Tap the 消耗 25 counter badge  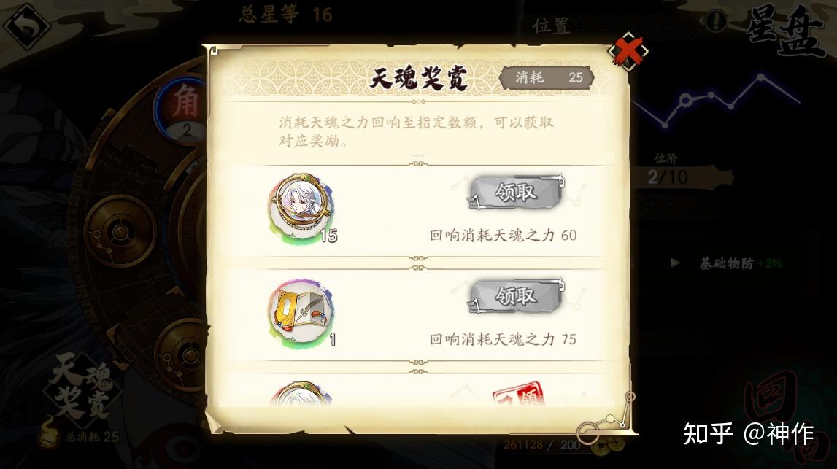pyautogui.click(x=547, y=78)
